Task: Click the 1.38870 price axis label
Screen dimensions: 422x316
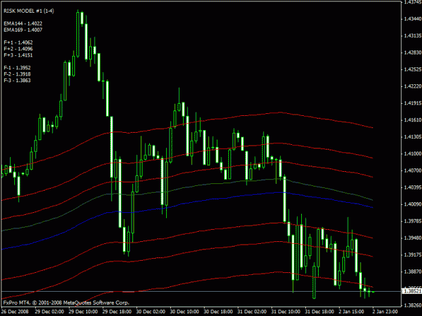Action: (x=413, y=272)
